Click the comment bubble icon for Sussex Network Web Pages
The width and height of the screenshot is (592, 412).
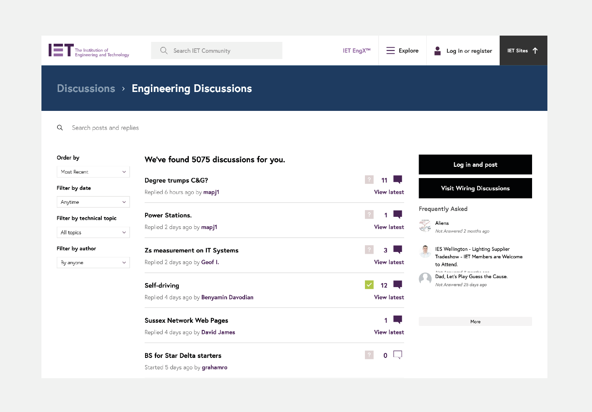(397, 320)
